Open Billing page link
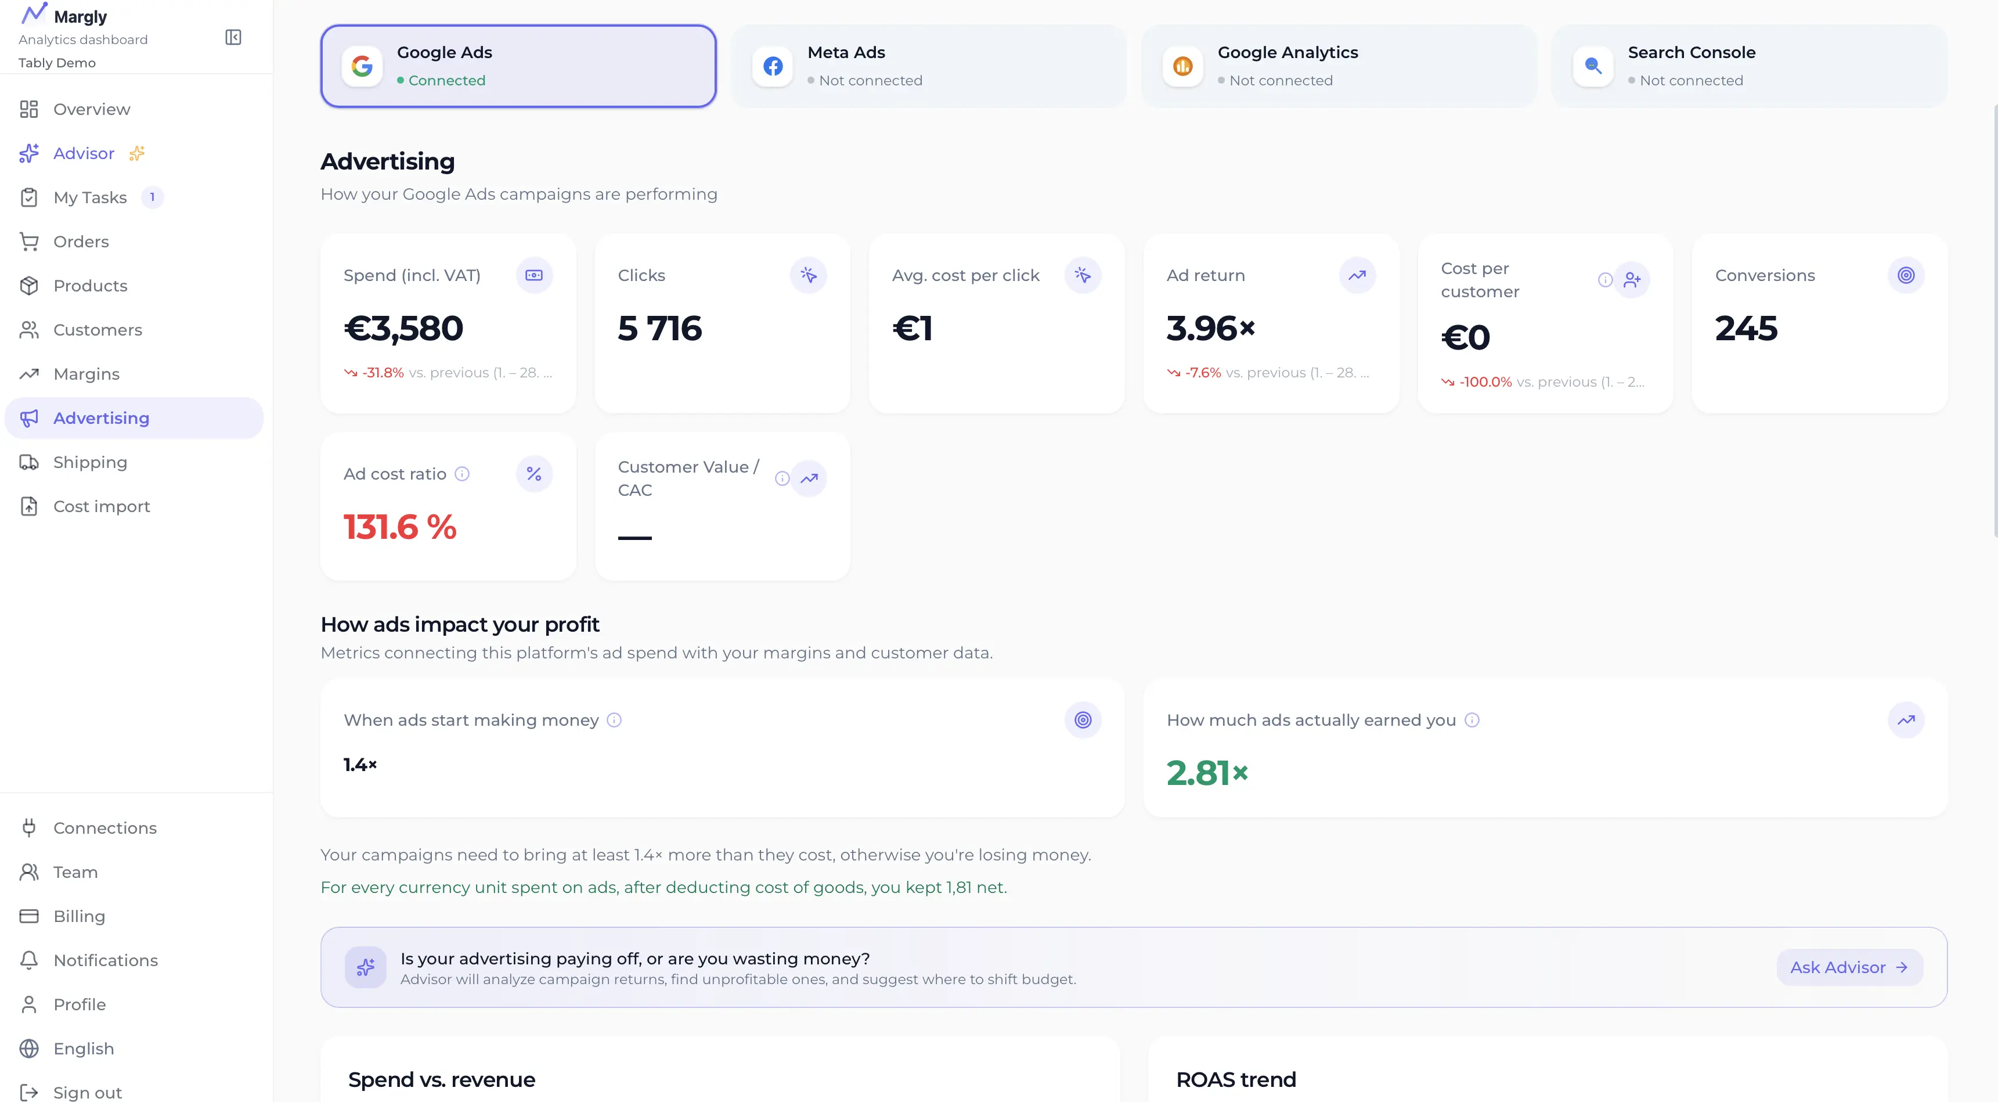 pos(134,917)
